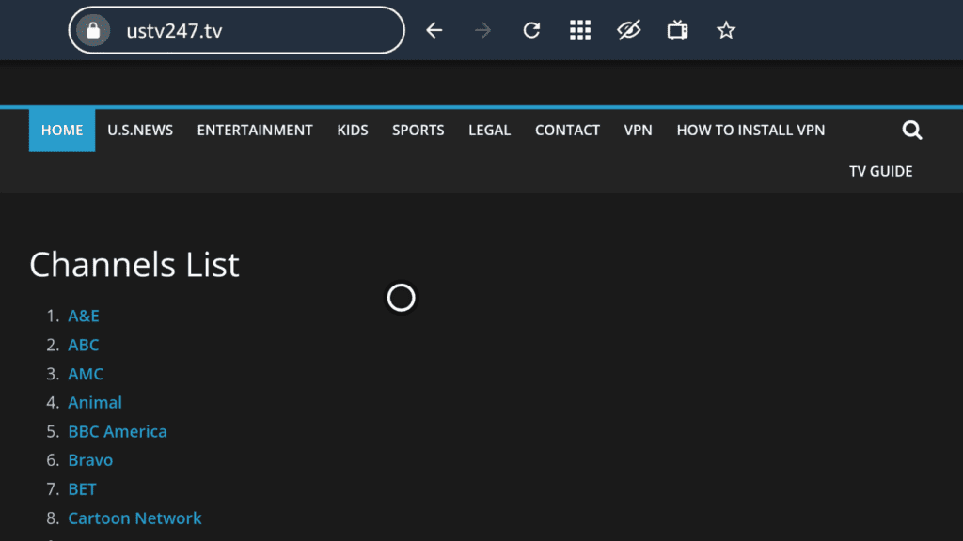This screenshot has height=541, width=963.
Task: Focus the ustv247.tv address field
Action: click(236, 31)
